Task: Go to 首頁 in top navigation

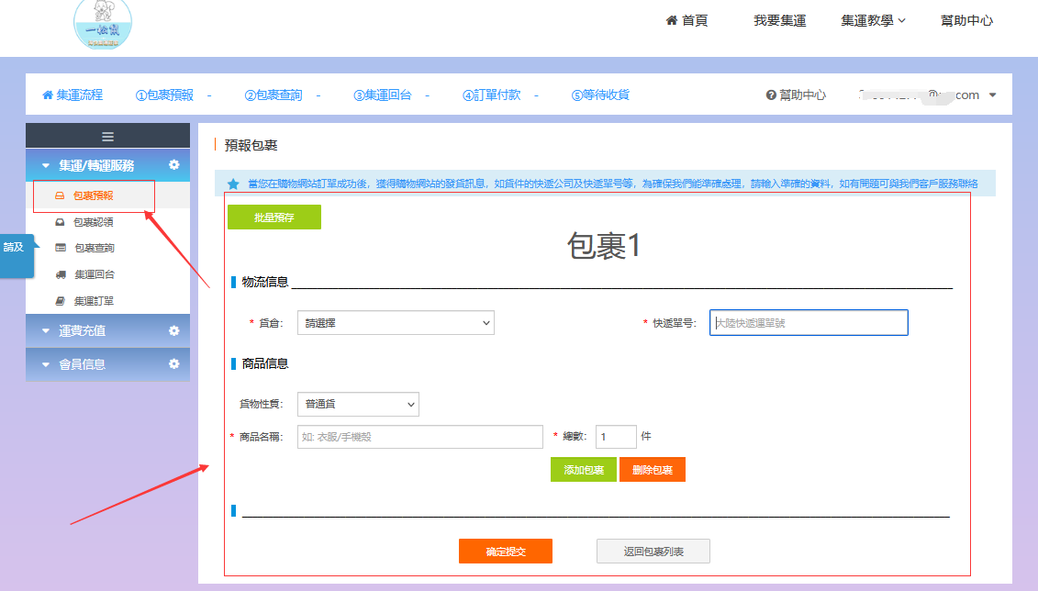Action: 686,20
